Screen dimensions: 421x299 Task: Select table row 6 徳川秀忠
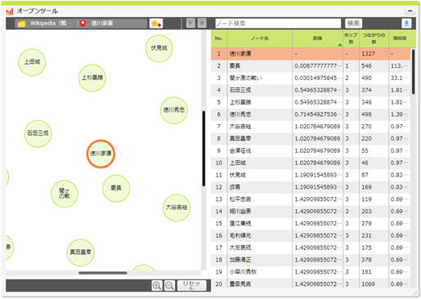[x=311, y=114]
